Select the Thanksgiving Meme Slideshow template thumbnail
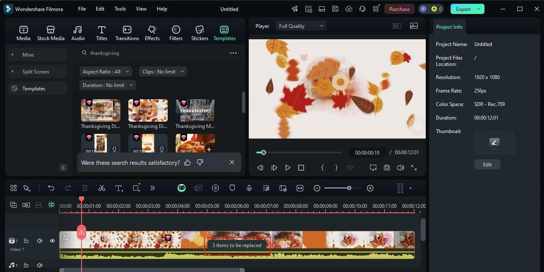The width and height of the screenshot is (544, 272). [195, 110]
